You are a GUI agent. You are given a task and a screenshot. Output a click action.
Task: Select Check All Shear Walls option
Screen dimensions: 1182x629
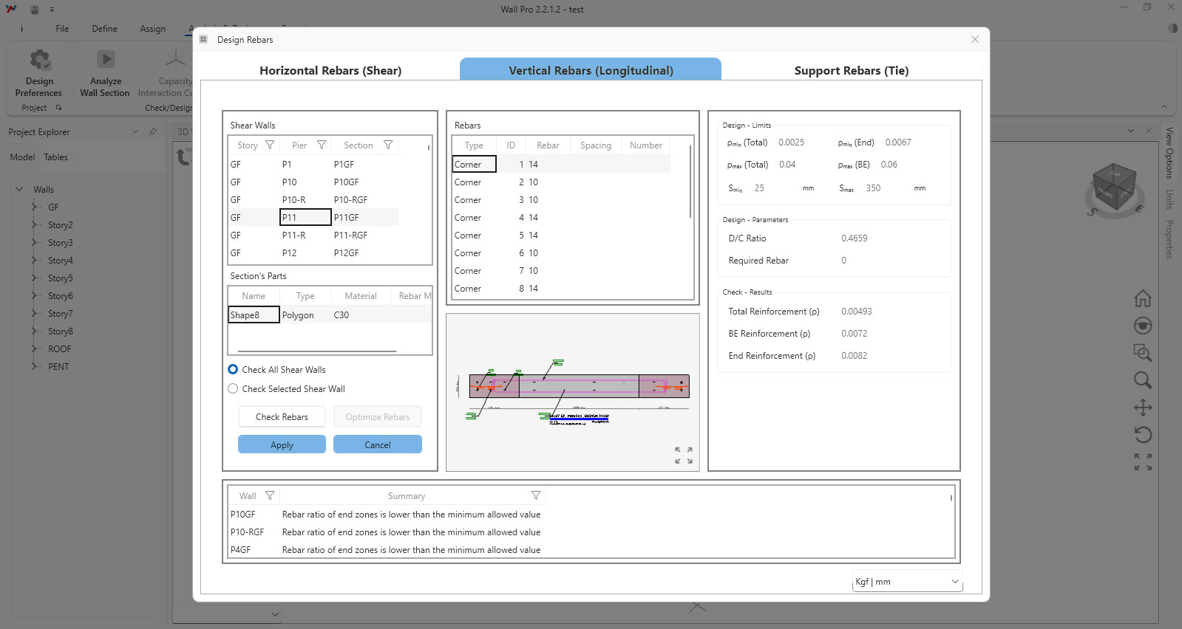(x=234, y=370)
